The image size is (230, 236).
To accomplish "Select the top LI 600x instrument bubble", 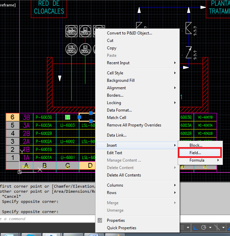I will pyautogui.click(x=85, y=31).
